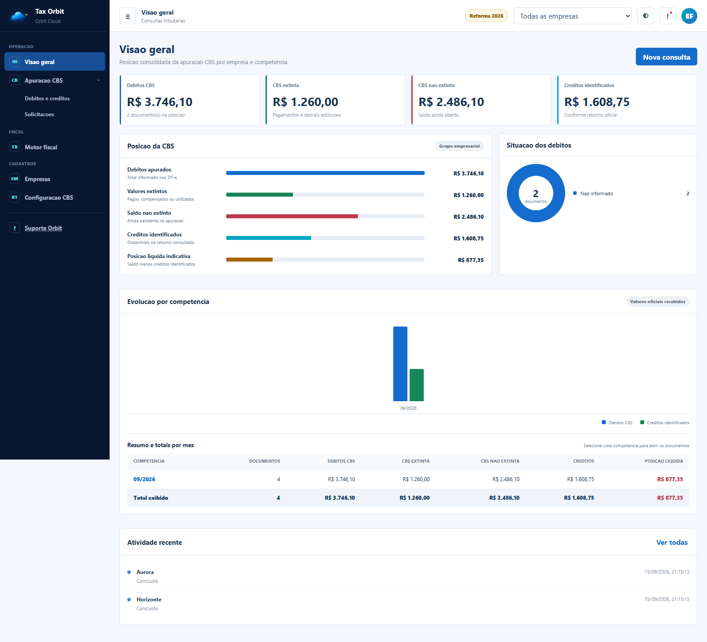Image resolution: width=707 pixels, height=642 pixels.
Task: Click the EM icon beside Empresas
Action: 15,179
